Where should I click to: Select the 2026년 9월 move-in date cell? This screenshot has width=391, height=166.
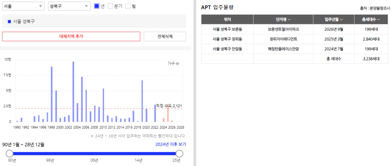[334, 29]
